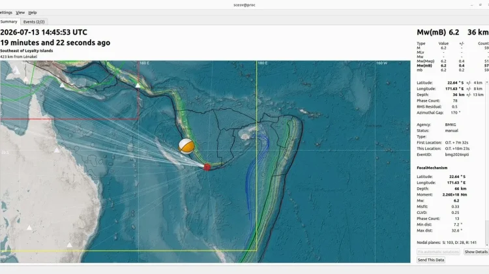
Task: Click the large Mw(mB) 6.2 magnitude heading
Action: [438, 33]
